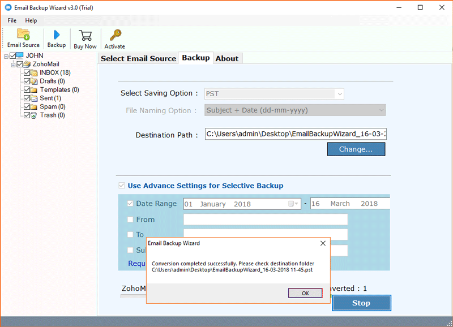This screenshot has width=453, height=327.
Task: Click the Templates folder icon
Action: click(x=34, y=90)
